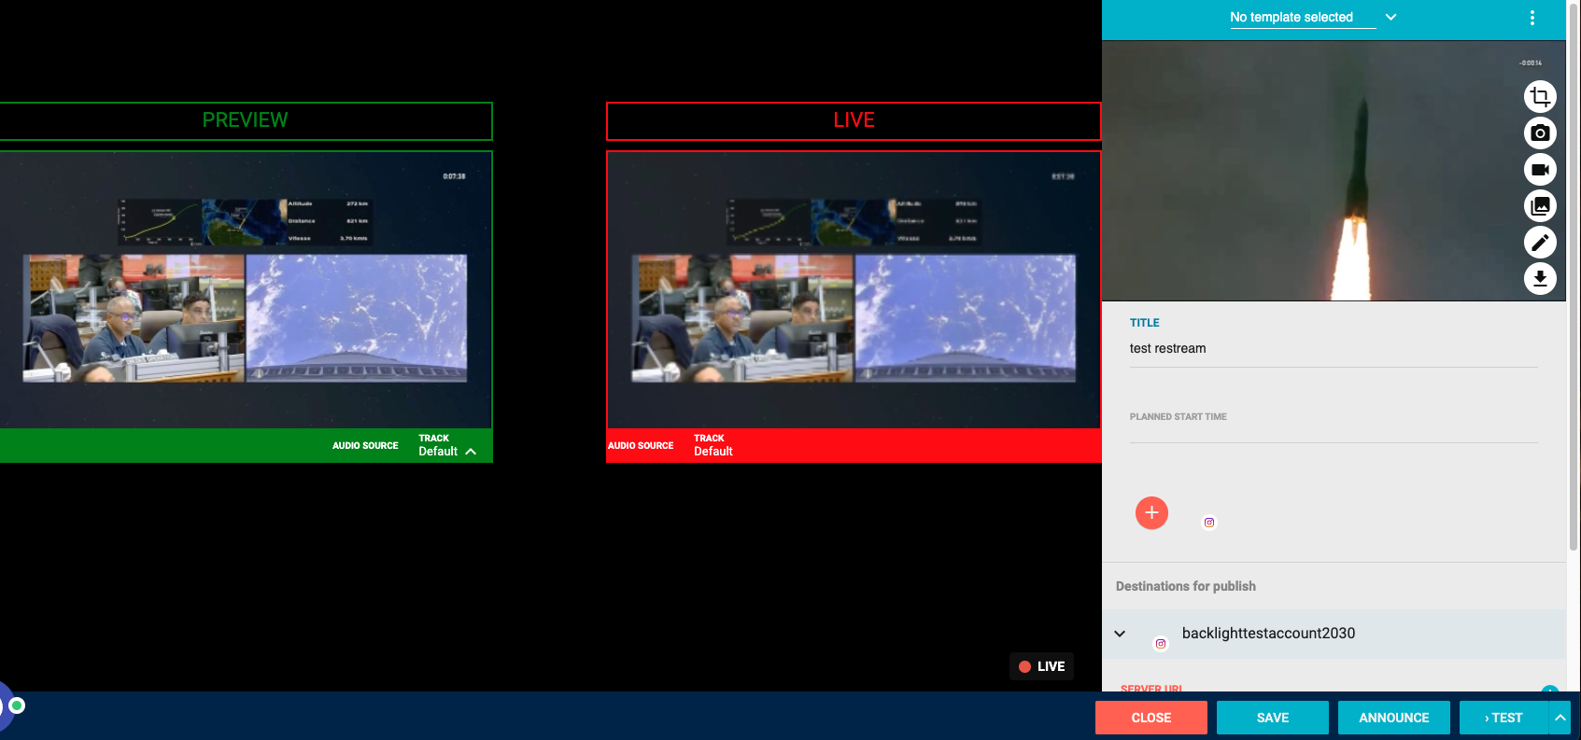Open the three-dot options menu

tap(1532, 18)
